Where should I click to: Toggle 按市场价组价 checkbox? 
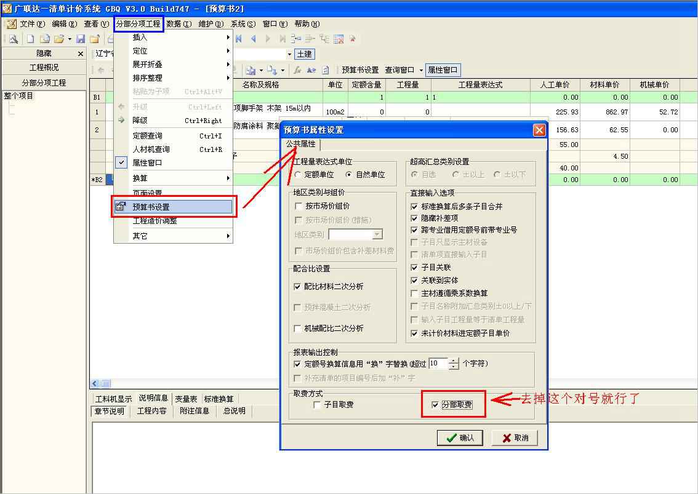click(299, 206)
